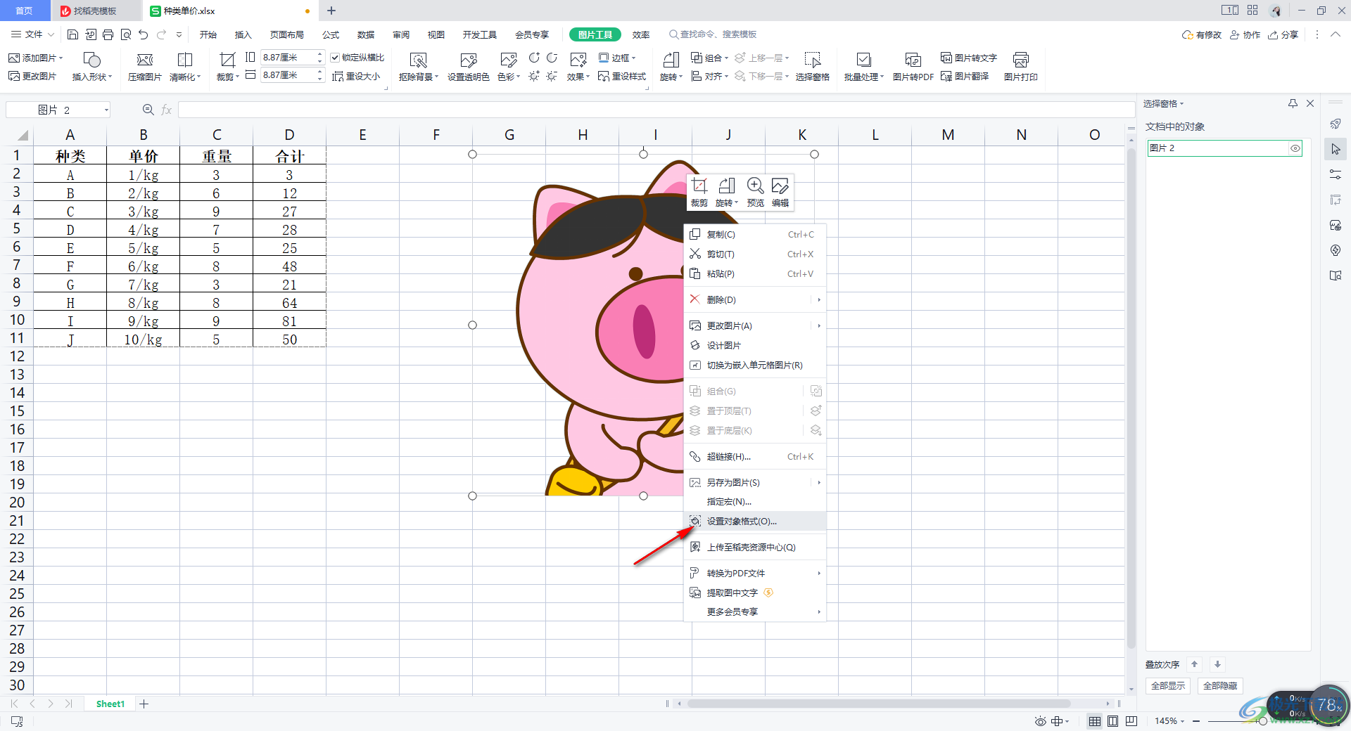This screenshot has width=1351, height=731.
Task: Choose Save as Picture (另存为图片) in context menu
Action: pyautogui.click(x=755, y=482)
